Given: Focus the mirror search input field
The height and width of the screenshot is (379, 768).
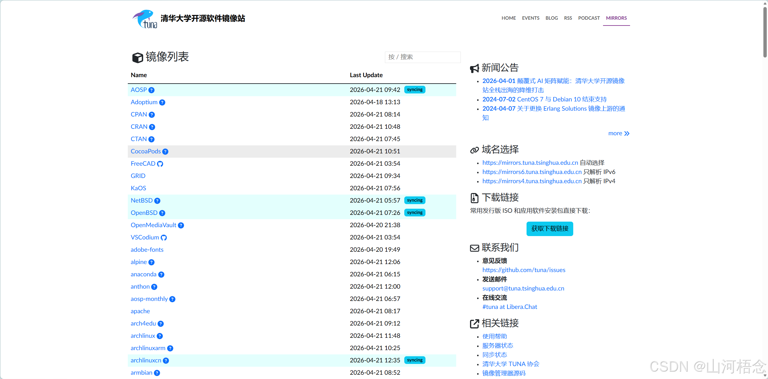Looking at the screenshot, I should point(422,57).
